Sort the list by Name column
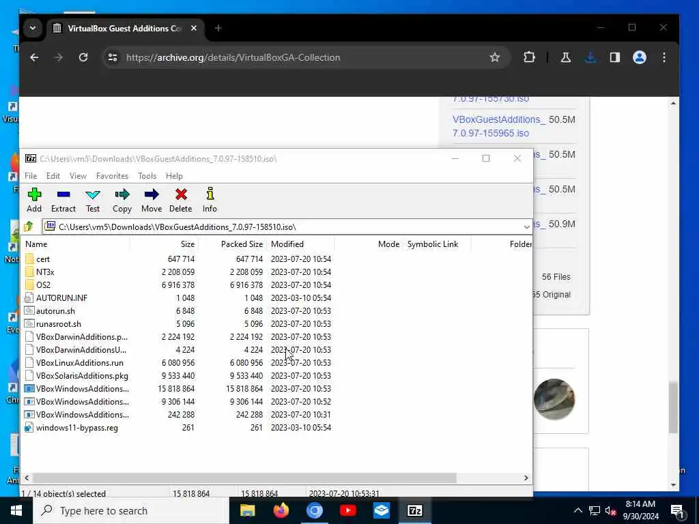The width and height of the screenshot is (699, 524). pos(76,244)
